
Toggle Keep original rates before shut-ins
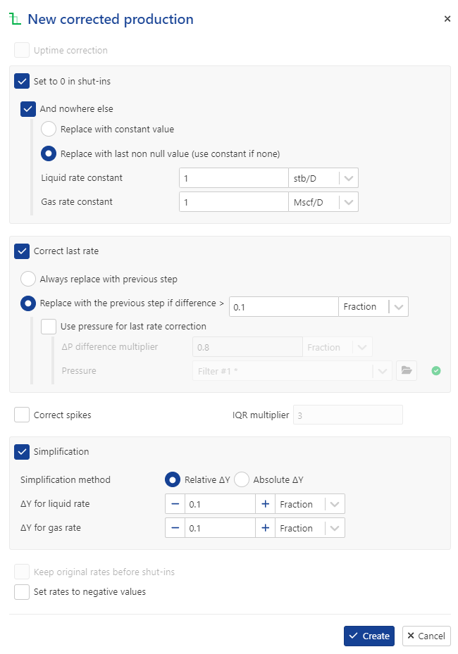point(22,572)
